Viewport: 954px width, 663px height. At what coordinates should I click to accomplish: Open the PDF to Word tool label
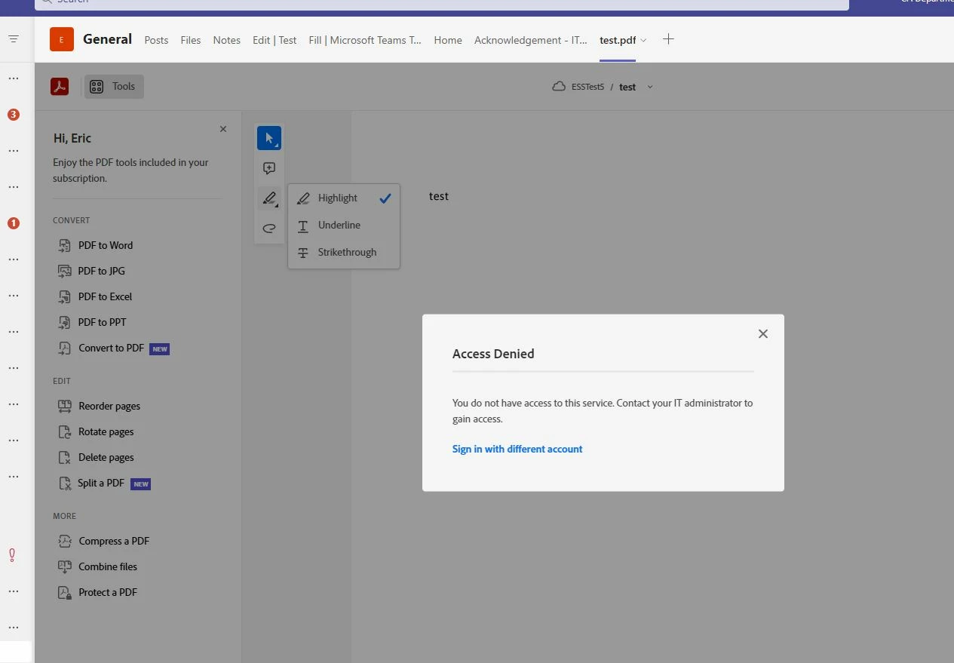click(x=106, y=245)
